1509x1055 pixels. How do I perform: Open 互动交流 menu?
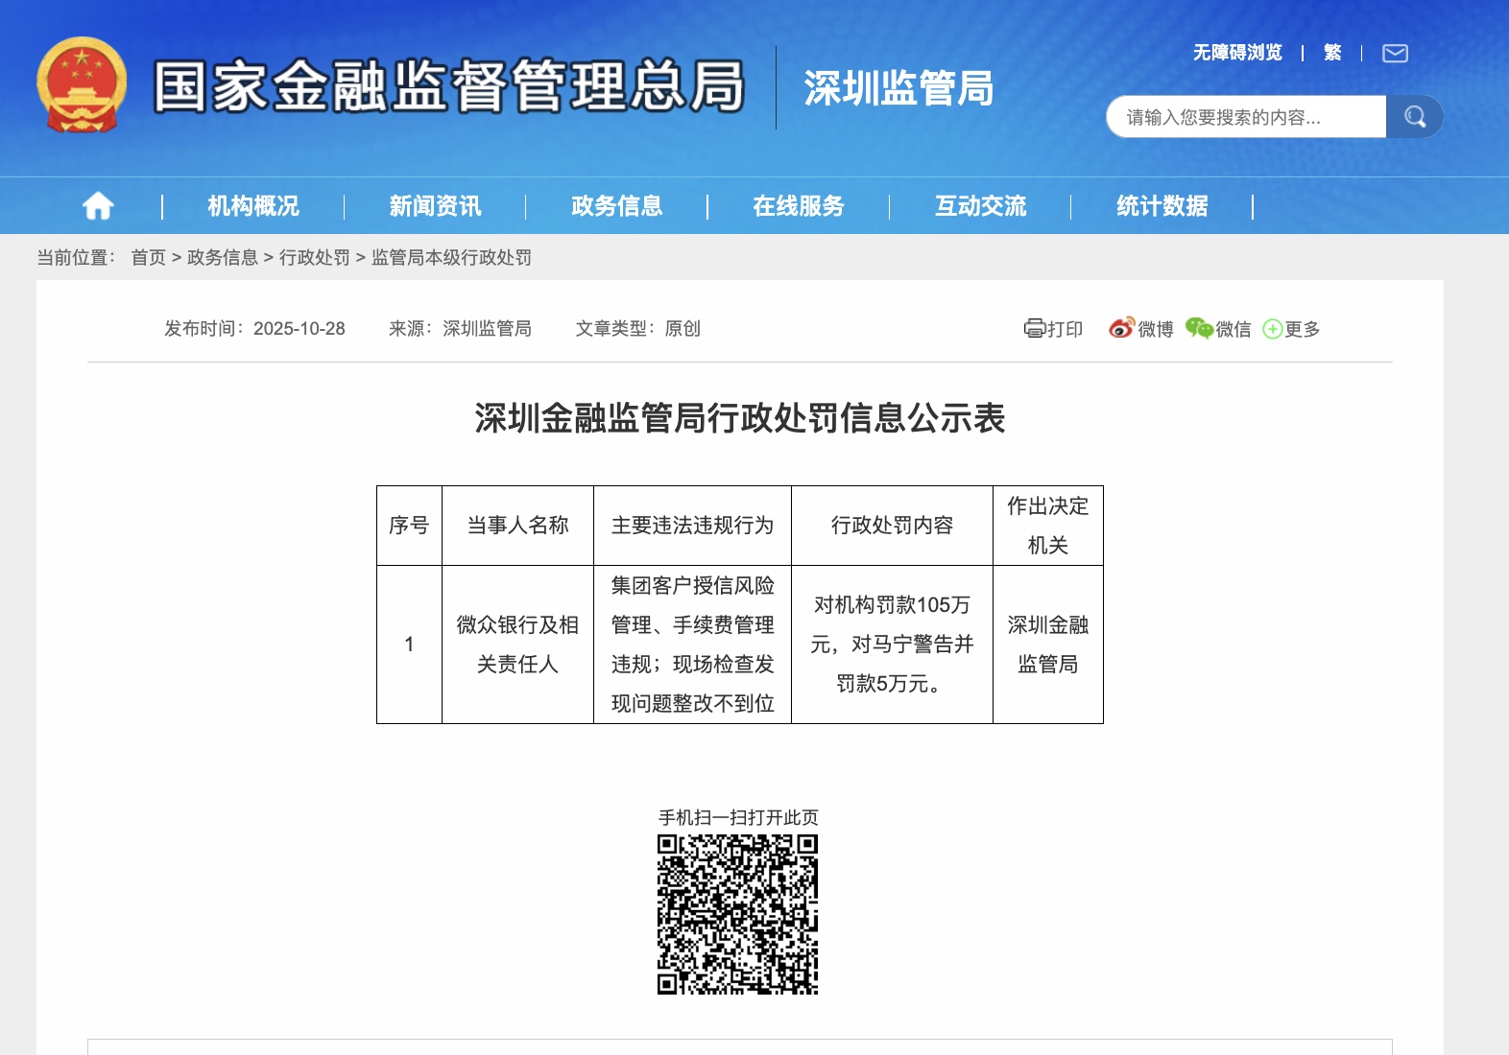pyautogui.click(x=980, y=206)
